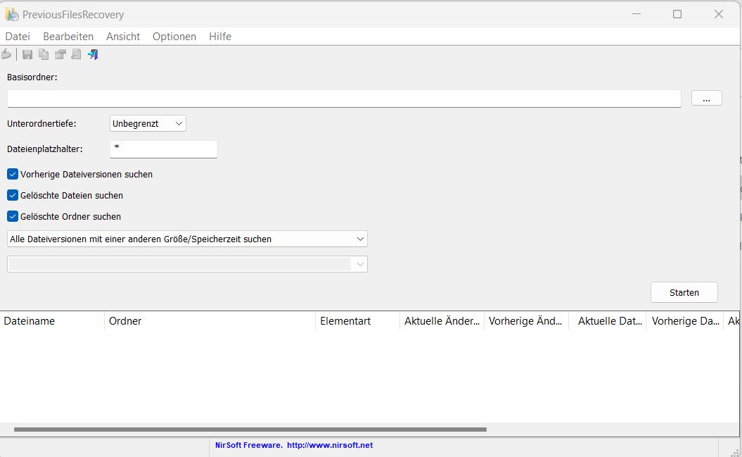Click the PreviousFilesRecovery app icon in title bar

(x=12, y=14)
